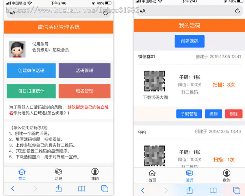Tap the red 删除 delete button

point(234,114)
